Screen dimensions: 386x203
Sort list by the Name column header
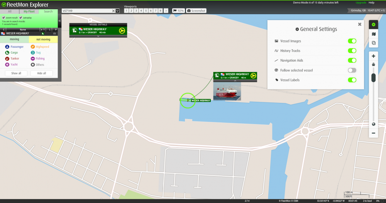[23, 30]
